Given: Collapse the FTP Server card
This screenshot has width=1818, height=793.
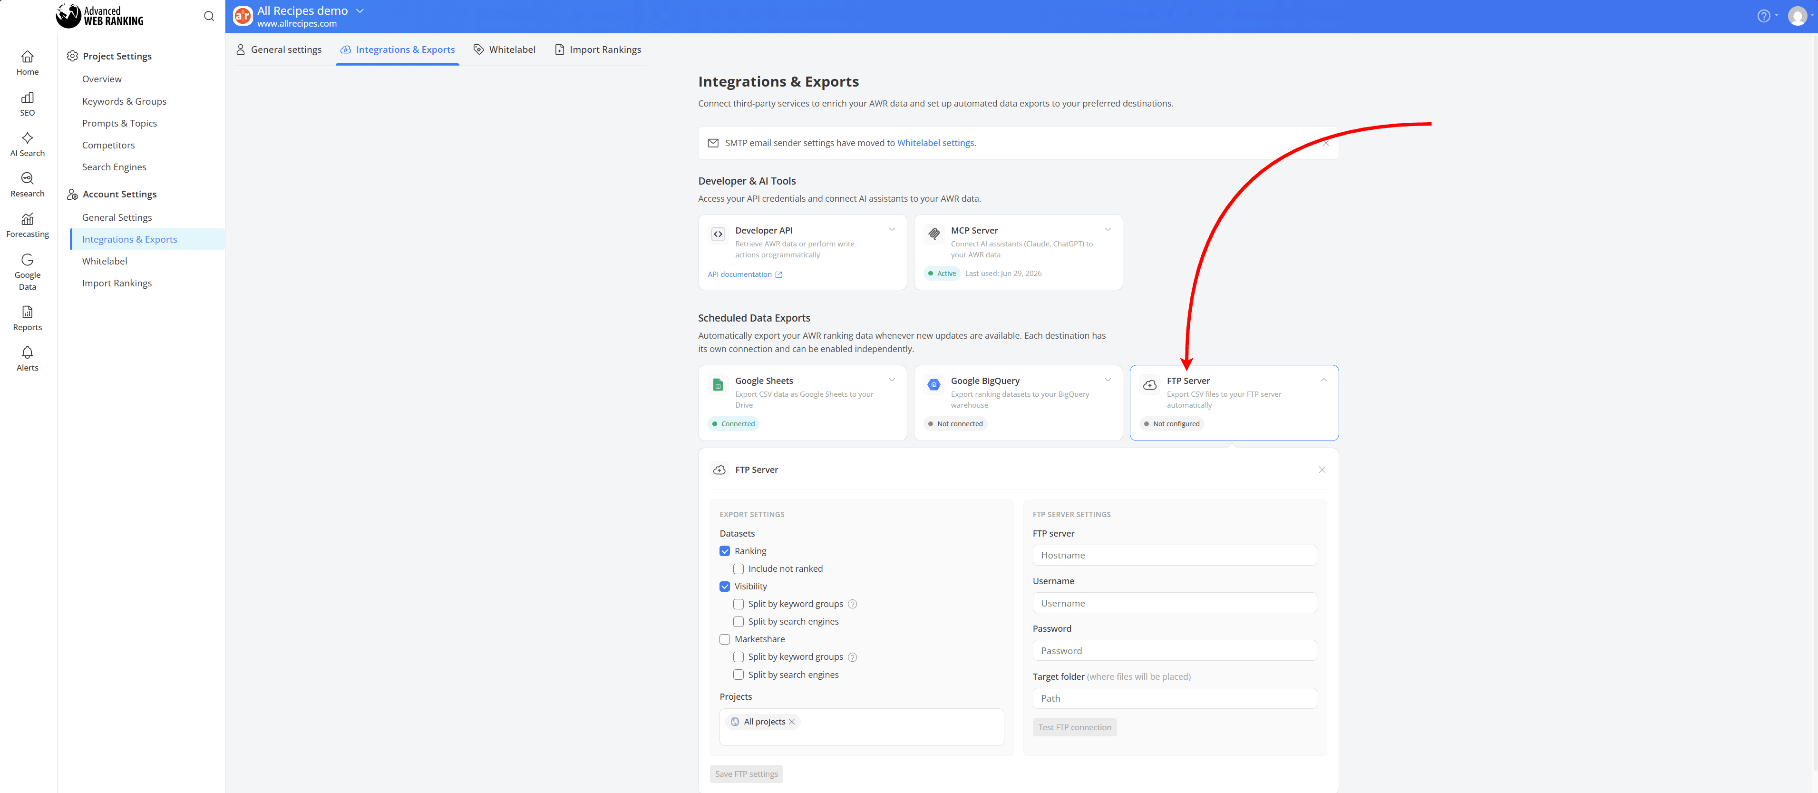Looking at the screenshot, I should coord(1324,380).
